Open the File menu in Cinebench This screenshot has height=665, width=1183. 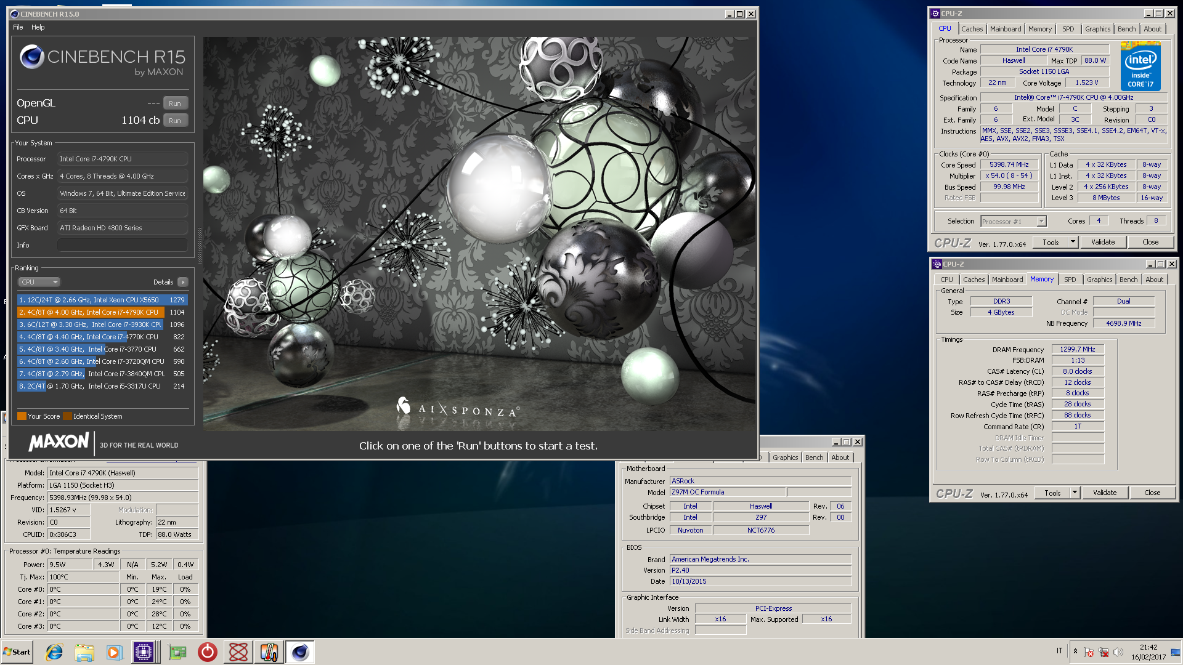point(18,27)
